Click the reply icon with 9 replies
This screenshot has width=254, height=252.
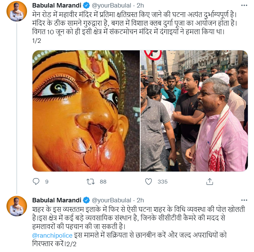pos(36,181)
